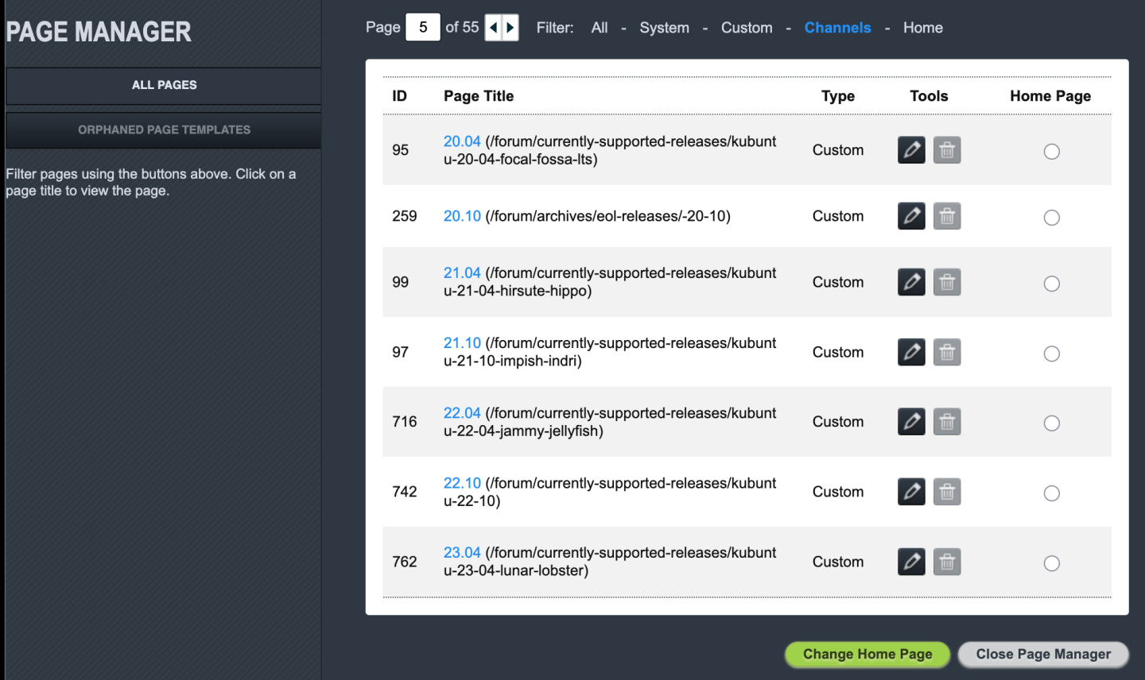The width and height of the screenshot is (1145, 680).
Task: Open Orphaned Page Templates section
Action: pyautogui.click(x=164, y=129)
